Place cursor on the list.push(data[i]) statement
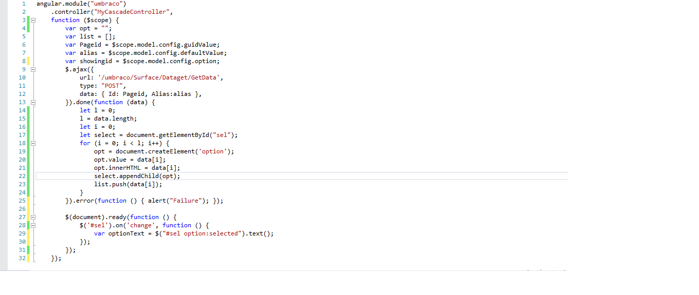 127,184
